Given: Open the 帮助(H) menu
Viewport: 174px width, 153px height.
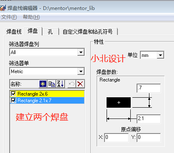Looking at the screenshot, I should [31, 17].
